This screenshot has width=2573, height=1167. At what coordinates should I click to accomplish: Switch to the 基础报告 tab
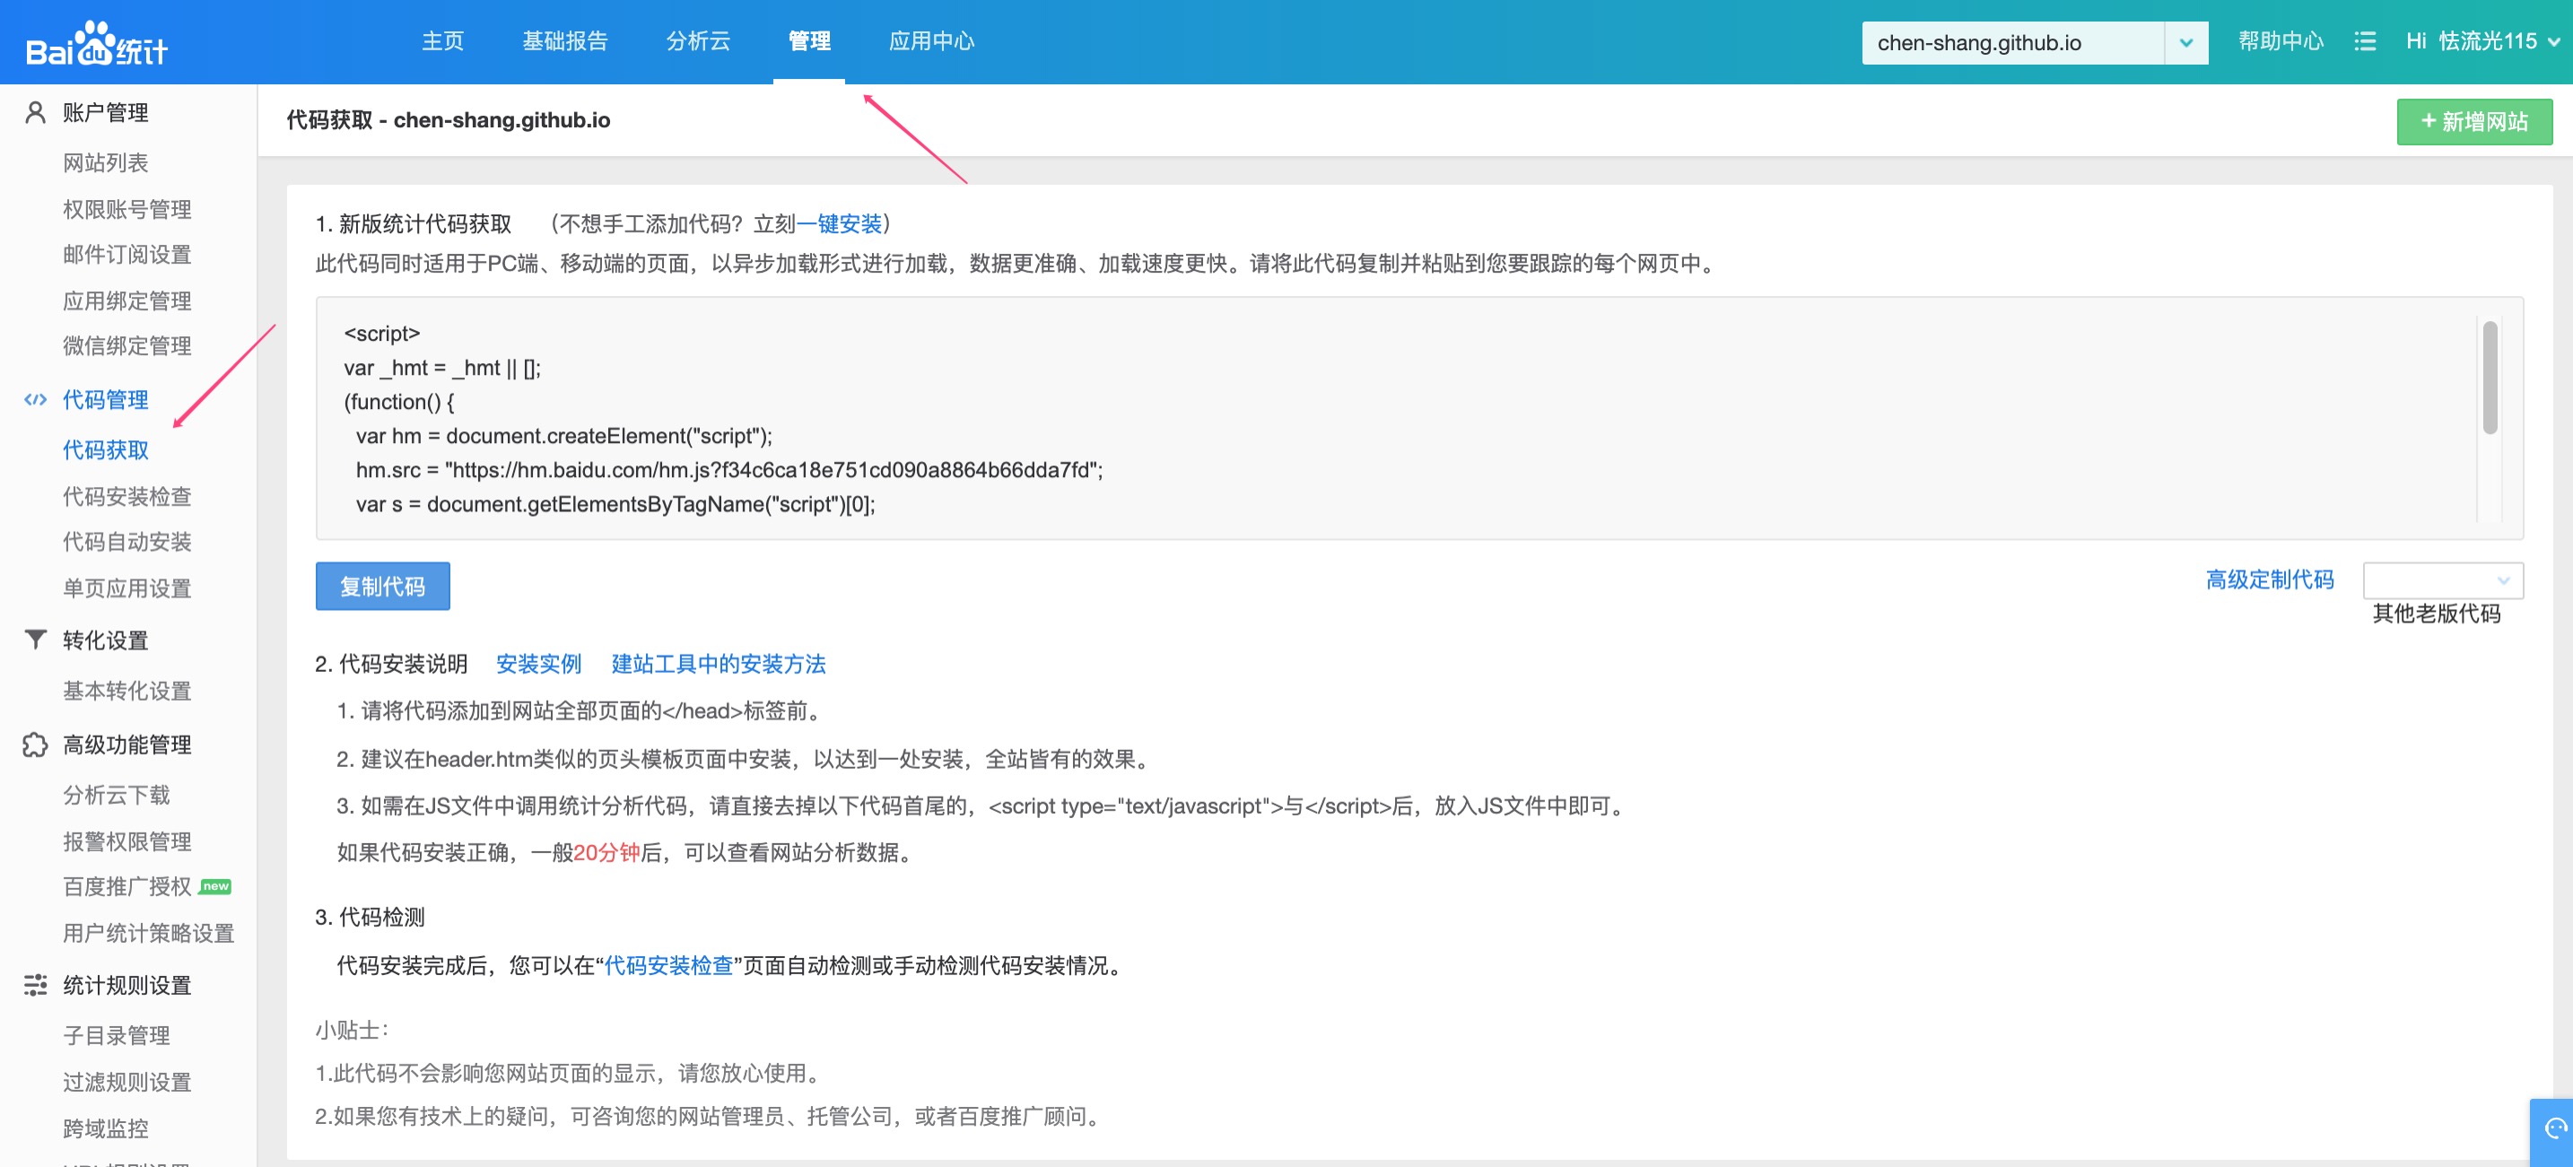[564, 41]
